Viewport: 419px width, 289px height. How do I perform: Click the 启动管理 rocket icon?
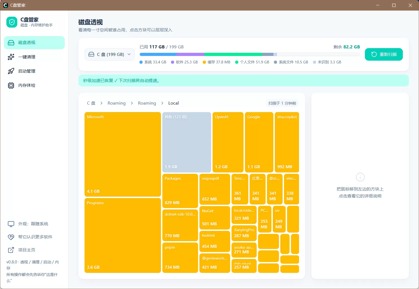click(11, 71)
